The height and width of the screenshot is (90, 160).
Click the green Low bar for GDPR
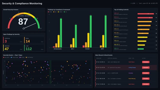(106, 31)
